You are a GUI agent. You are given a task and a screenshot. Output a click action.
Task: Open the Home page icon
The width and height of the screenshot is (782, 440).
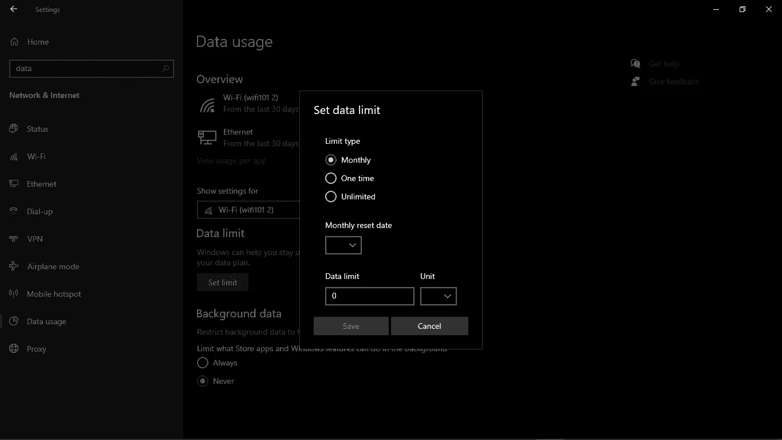pyautogui.click(x=14, y=42)
